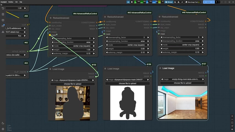
Task: Open settings gear icon in sidebar
Action: pos(3,129)
